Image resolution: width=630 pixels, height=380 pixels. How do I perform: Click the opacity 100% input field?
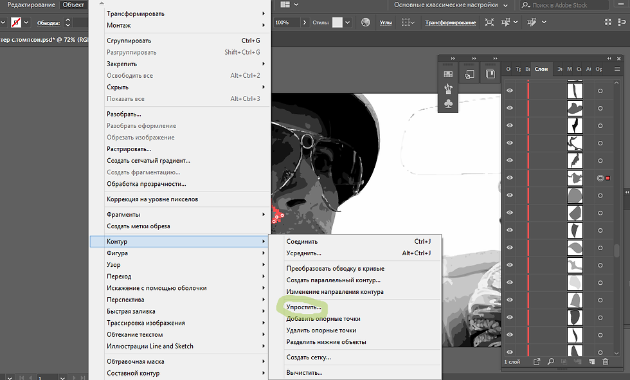point(287,23)
